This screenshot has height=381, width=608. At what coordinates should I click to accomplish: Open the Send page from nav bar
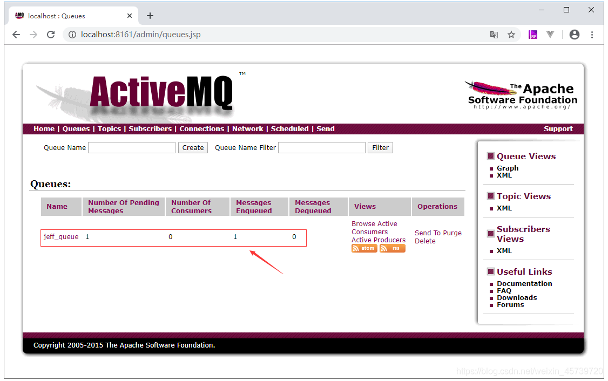point(325,128)
